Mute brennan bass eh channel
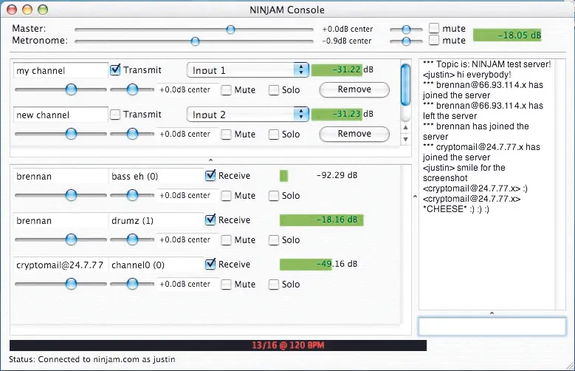The width and height of the screenshot is (575, 371). [x=227, y=196]
